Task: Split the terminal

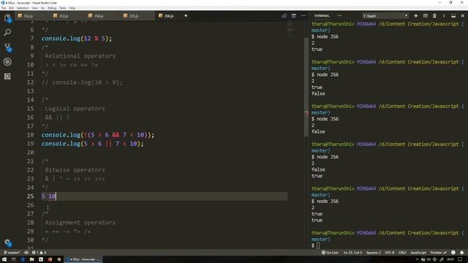Action: [426, 16]
